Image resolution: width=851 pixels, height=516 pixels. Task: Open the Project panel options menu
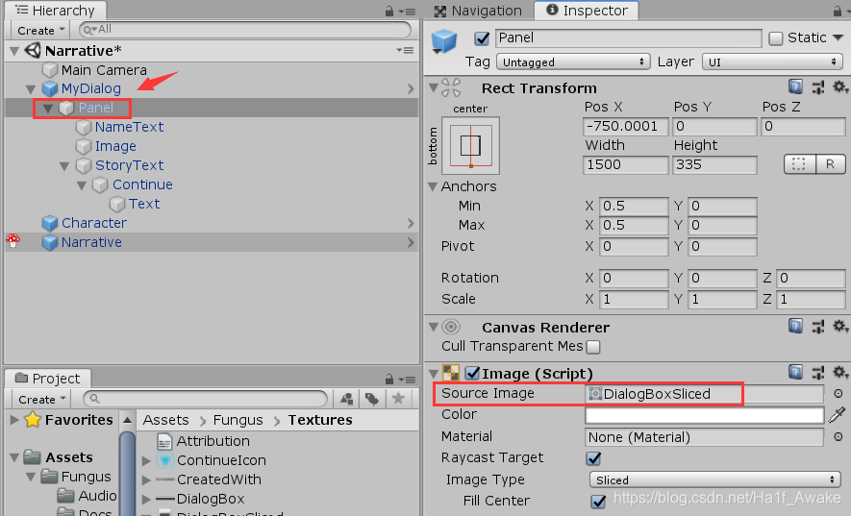click(407, 379)
